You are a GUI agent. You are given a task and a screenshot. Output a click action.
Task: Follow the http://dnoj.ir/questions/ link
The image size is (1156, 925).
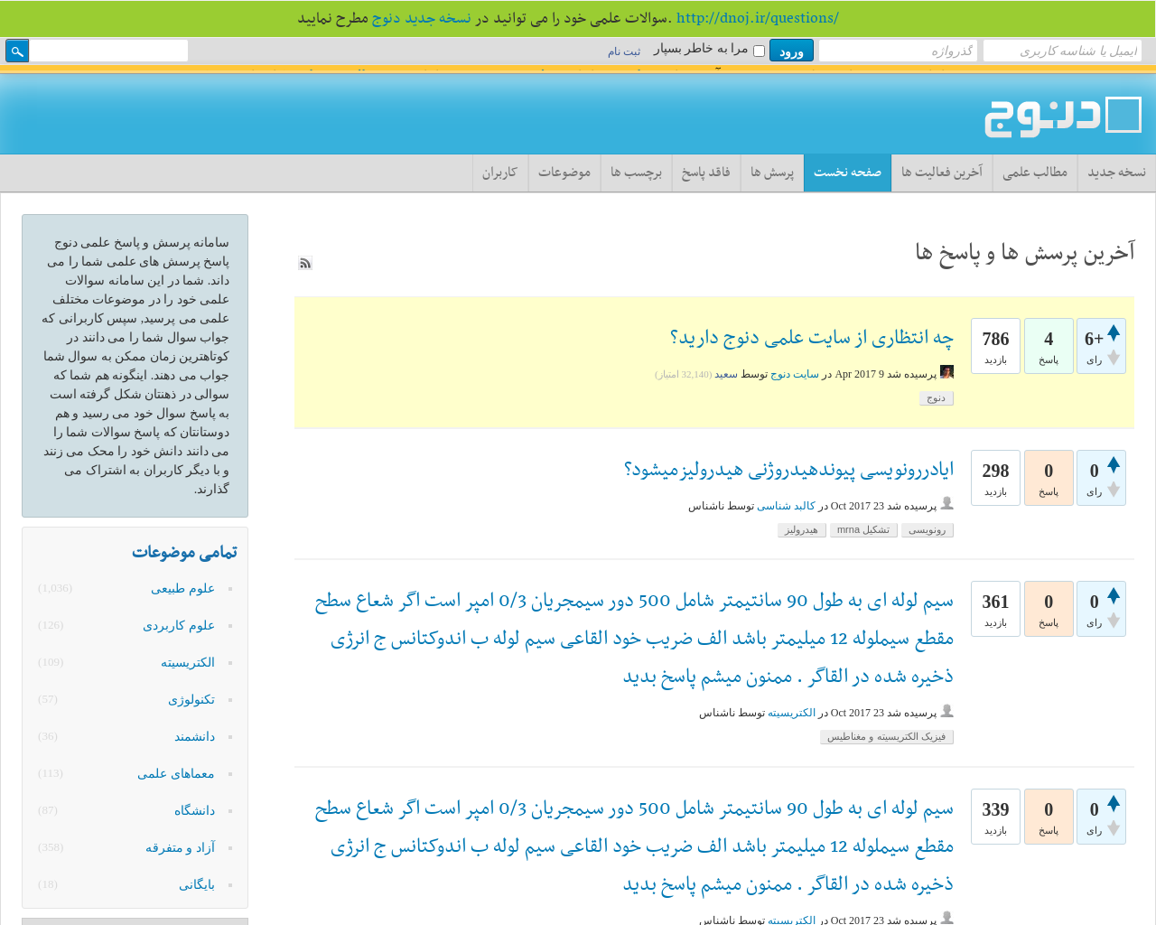pyautogui.click(x=757, y=16)
